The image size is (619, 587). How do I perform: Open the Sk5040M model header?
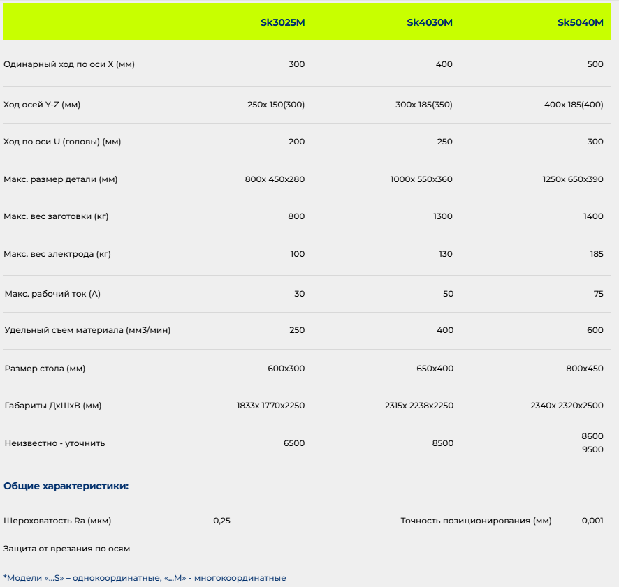pyautogui.click(x=580, y=22)
